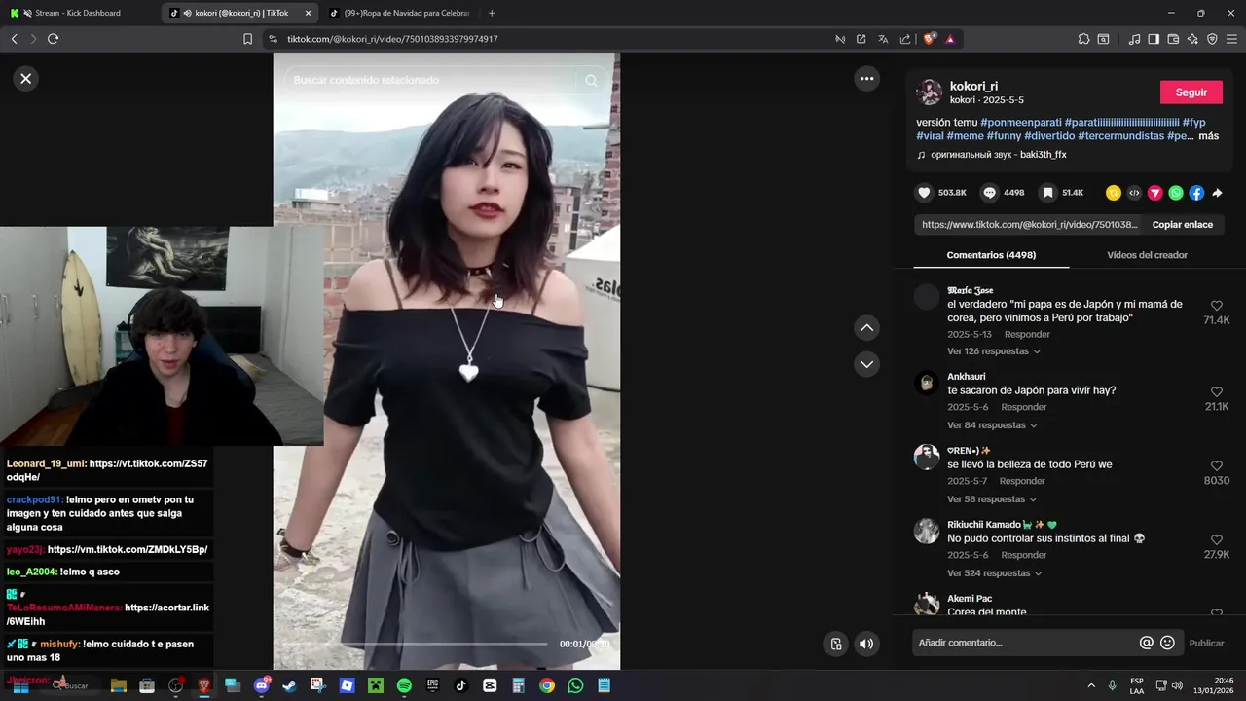Go to next video with down chevron

point(866,364)
